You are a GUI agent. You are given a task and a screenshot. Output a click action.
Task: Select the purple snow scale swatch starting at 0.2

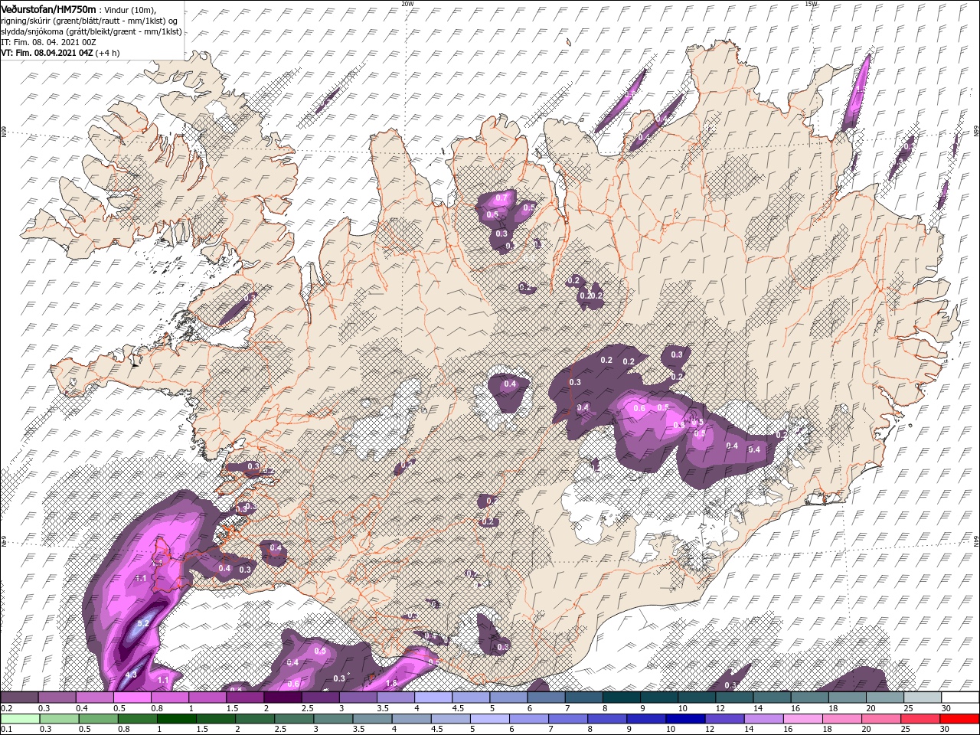[18, 697]
